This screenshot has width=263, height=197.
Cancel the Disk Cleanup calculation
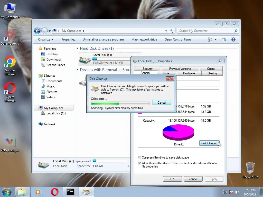pos(162,103)
